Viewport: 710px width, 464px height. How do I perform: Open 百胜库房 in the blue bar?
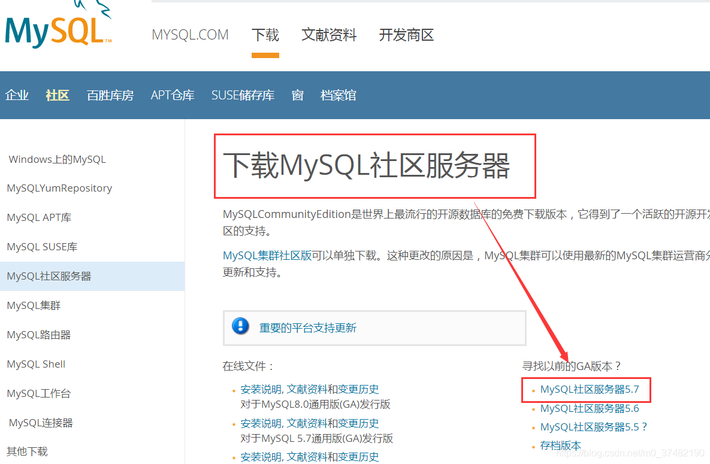tap(110, 95)
